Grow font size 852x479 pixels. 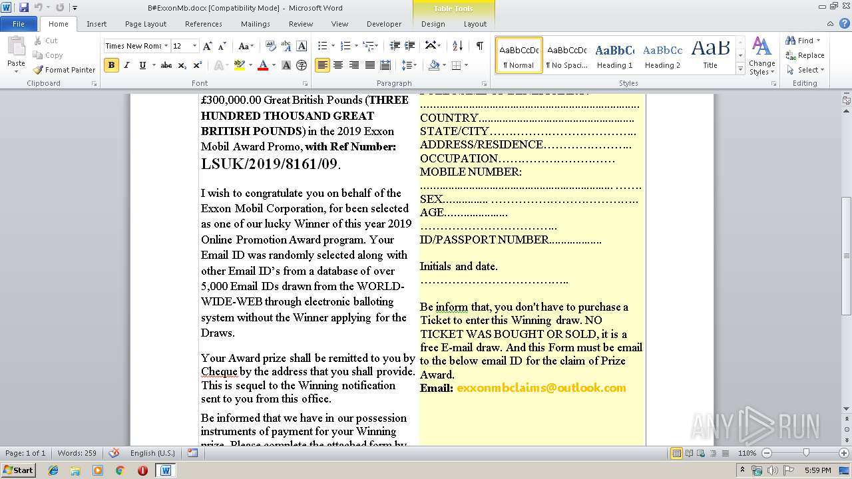click(208, 46)
